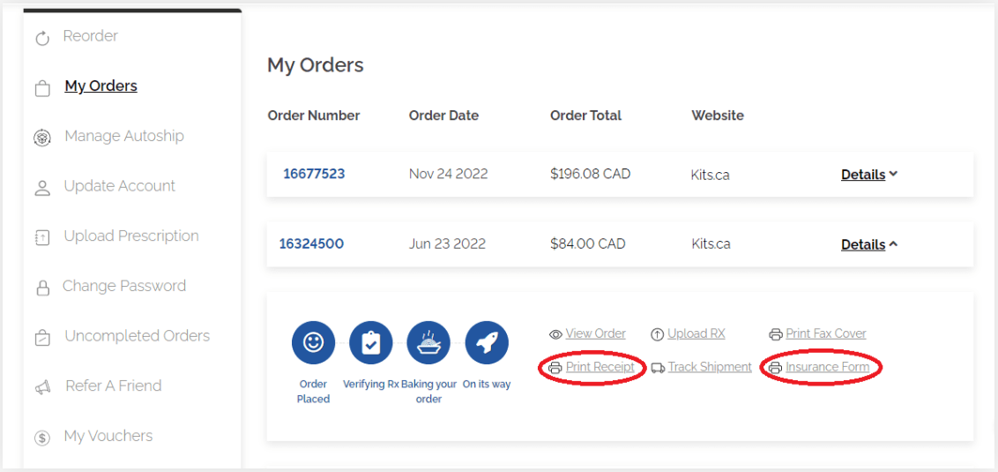Collapse Details for order 16324500

tap(868, 244)
